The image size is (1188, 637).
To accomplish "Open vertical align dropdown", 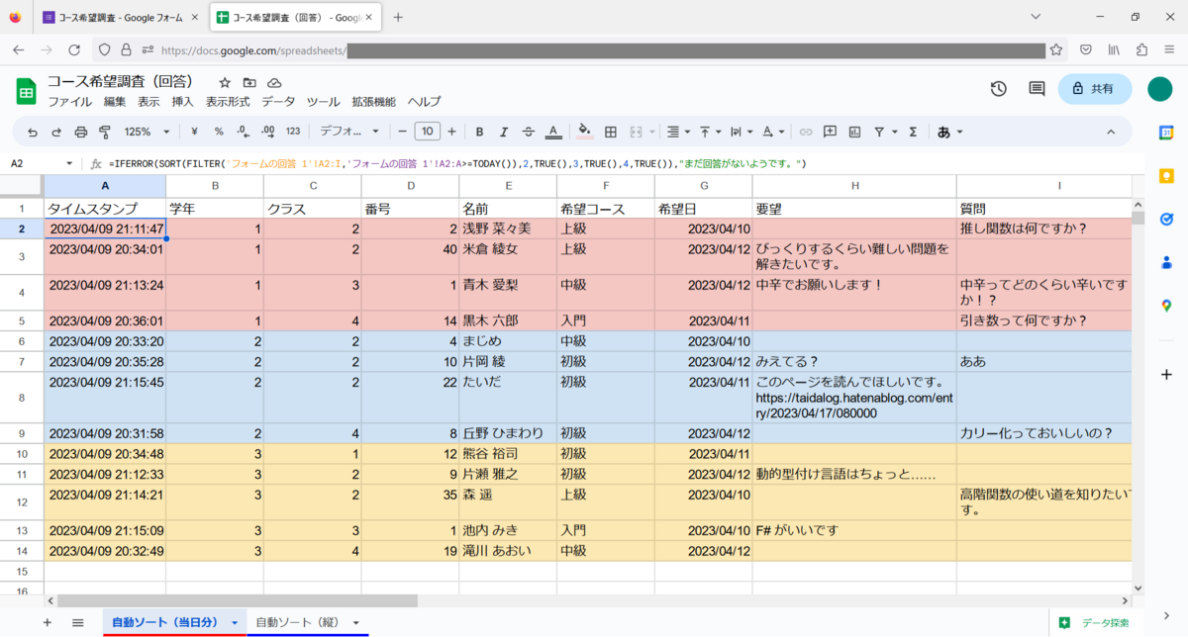I will click(x=710, y=132).
